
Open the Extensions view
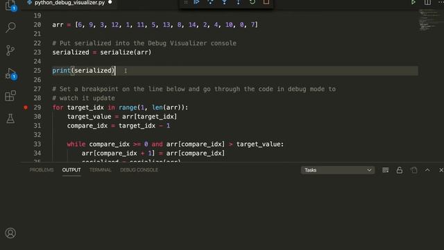click(10, 96)
